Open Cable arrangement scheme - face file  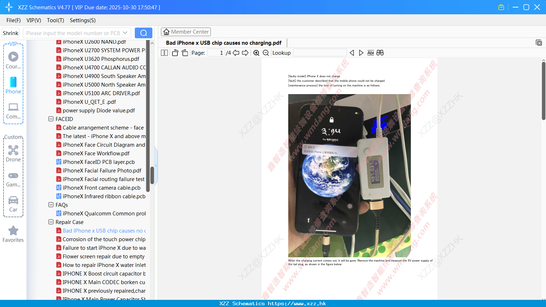[100, 128]
